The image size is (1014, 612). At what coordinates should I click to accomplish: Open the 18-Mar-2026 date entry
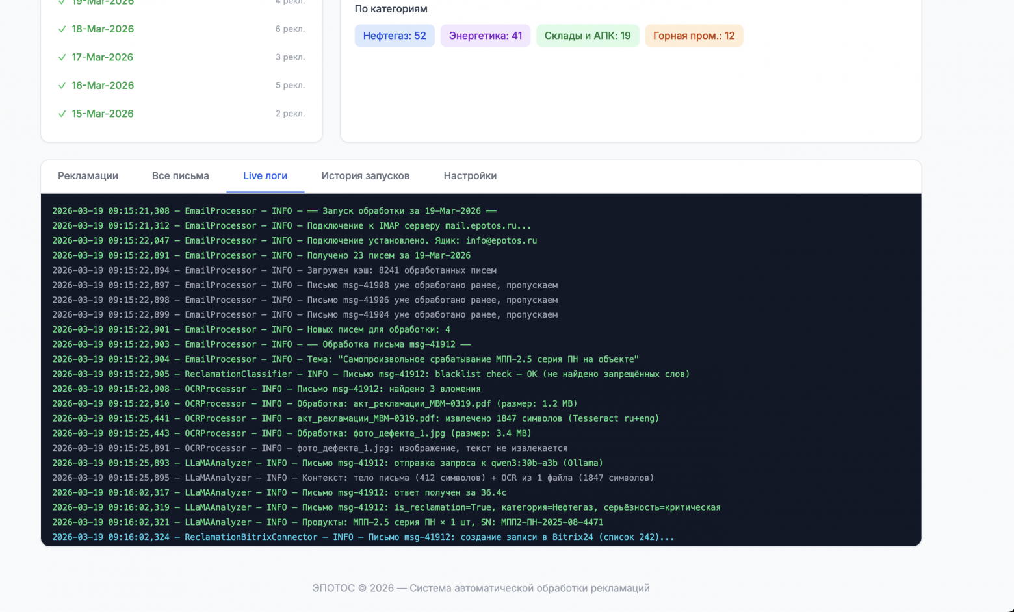pyautogui.click(x=103, y=29)
